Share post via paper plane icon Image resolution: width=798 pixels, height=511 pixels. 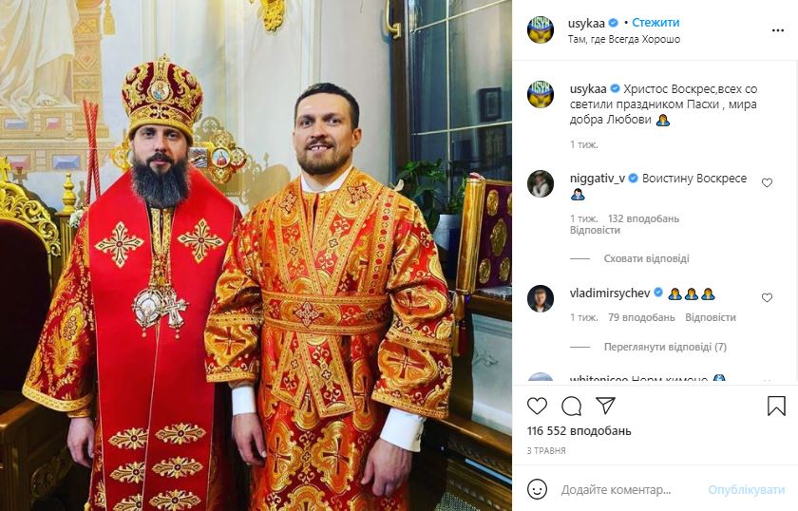606,406
